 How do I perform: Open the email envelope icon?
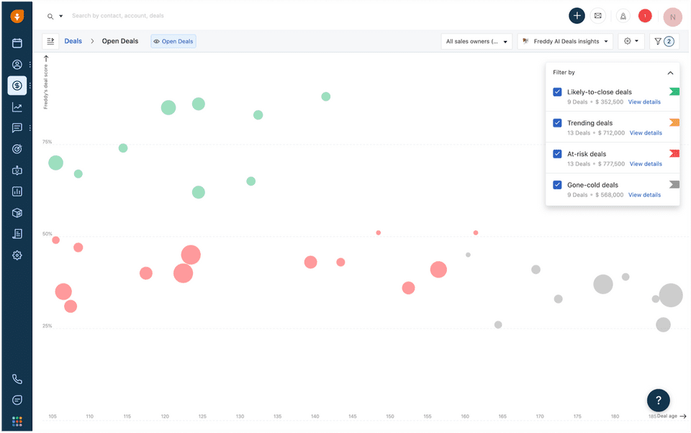pos(597,16)
